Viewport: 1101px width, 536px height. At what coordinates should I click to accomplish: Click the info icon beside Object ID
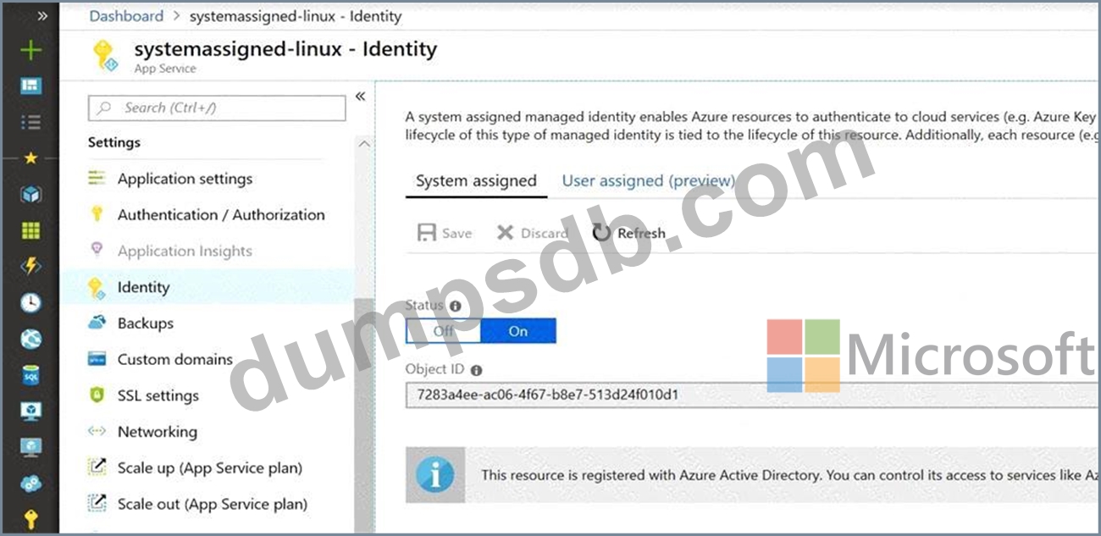(476, 370)
